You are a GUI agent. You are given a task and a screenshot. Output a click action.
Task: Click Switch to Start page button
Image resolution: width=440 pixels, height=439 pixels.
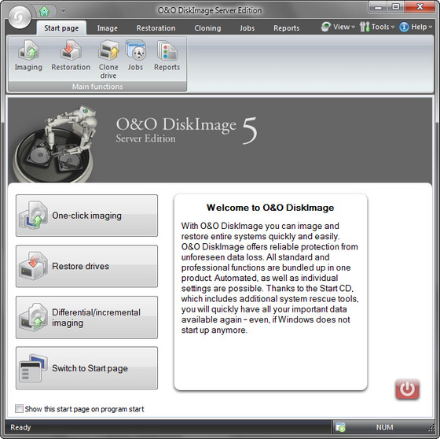(x=86, y=368)
